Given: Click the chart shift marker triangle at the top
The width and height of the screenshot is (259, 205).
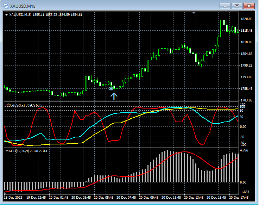Looking at the screenshot, I should click(194, 13).
